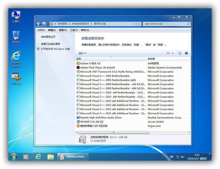
Task: Open the 帮助(H) menu
Action: tap(85, 30)
